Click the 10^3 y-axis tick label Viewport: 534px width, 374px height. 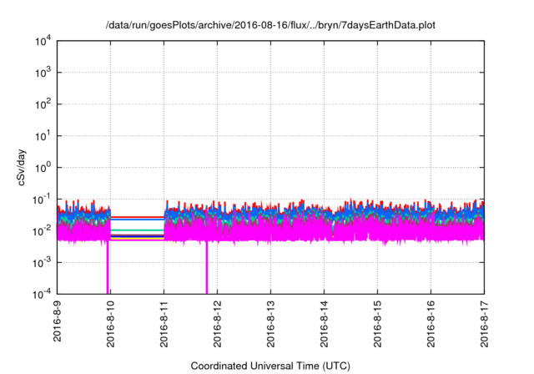(43, 73)
